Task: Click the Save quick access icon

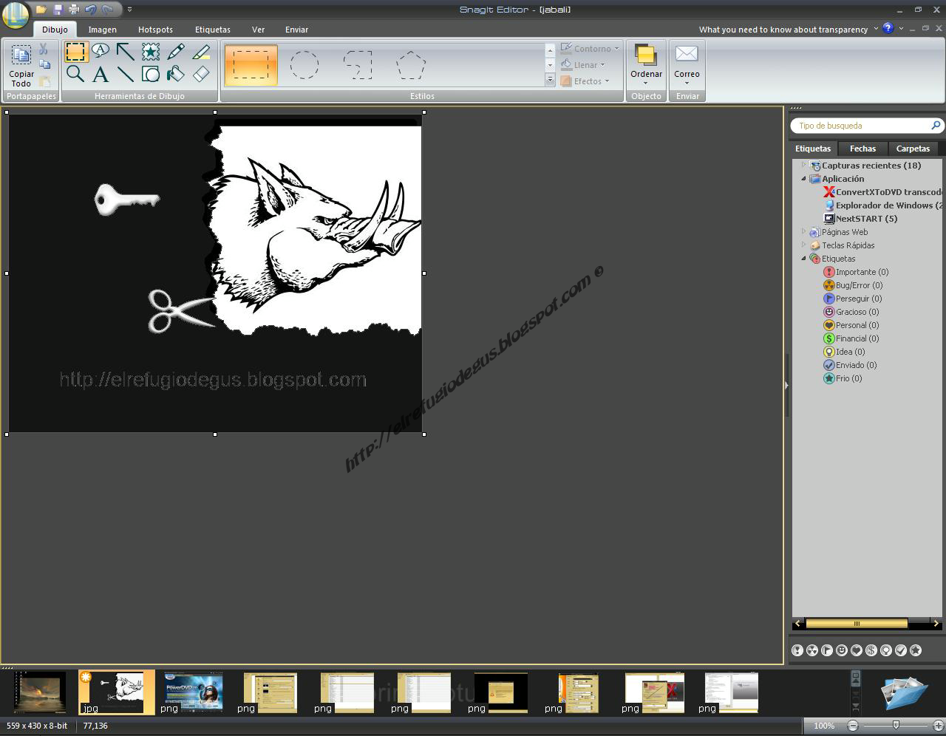Action: (58, 10)
